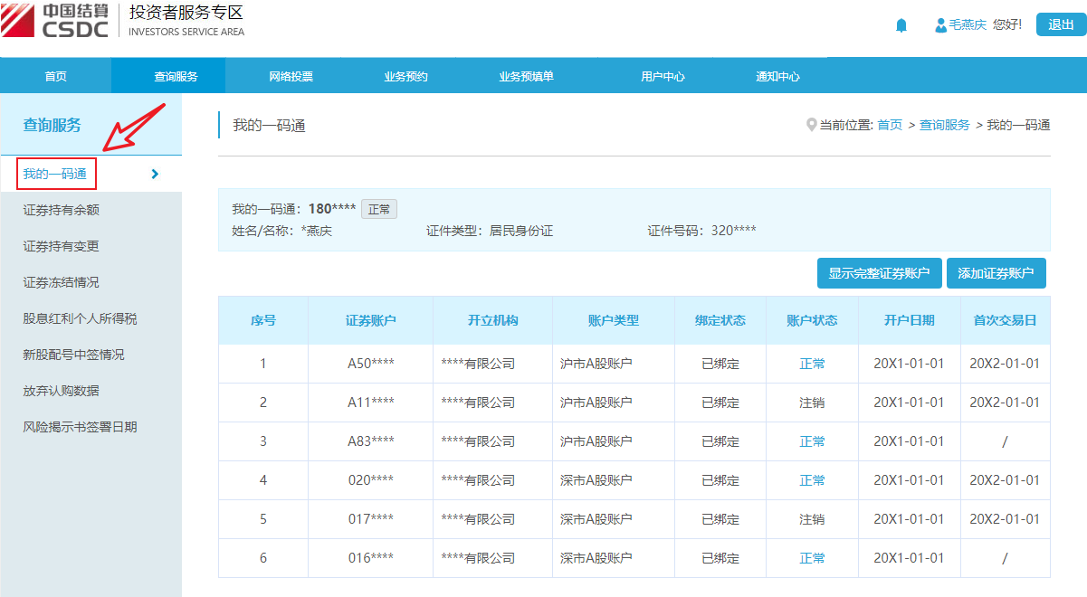Open 股息红利个人所得税 sidebar item
The height and width of the screenshot is (597, 1087).
tap(80, 318)
